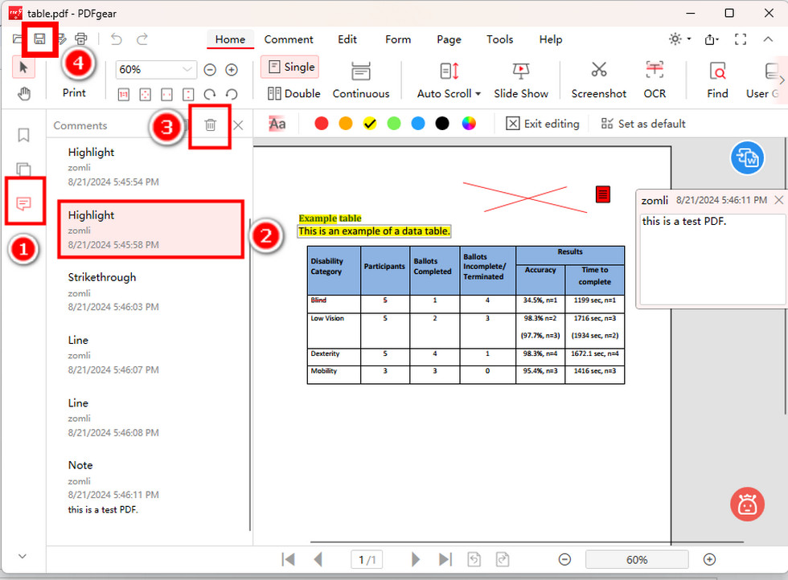Open the 60% zoom level dropdown
Screen dimensions: 788x580
click(x=155, y=70)
